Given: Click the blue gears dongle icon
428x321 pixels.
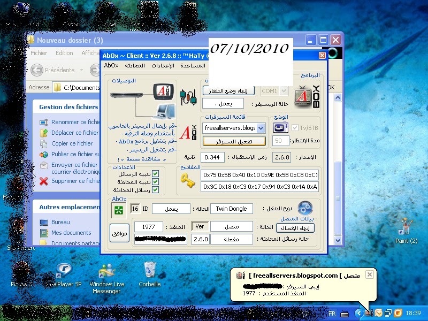Looking at the screenshot, I should (x=305, y=209).
